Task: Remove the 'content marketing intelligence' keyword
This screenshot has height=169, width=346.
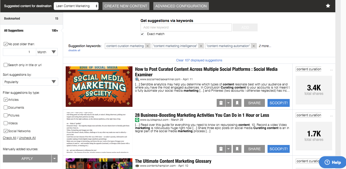Action: (x=201, y=46)
